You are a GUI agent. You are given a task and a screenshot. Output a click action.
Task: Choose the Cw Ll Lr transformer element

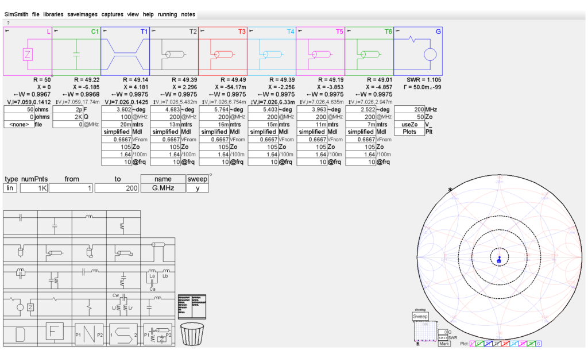tap(123, 305)
